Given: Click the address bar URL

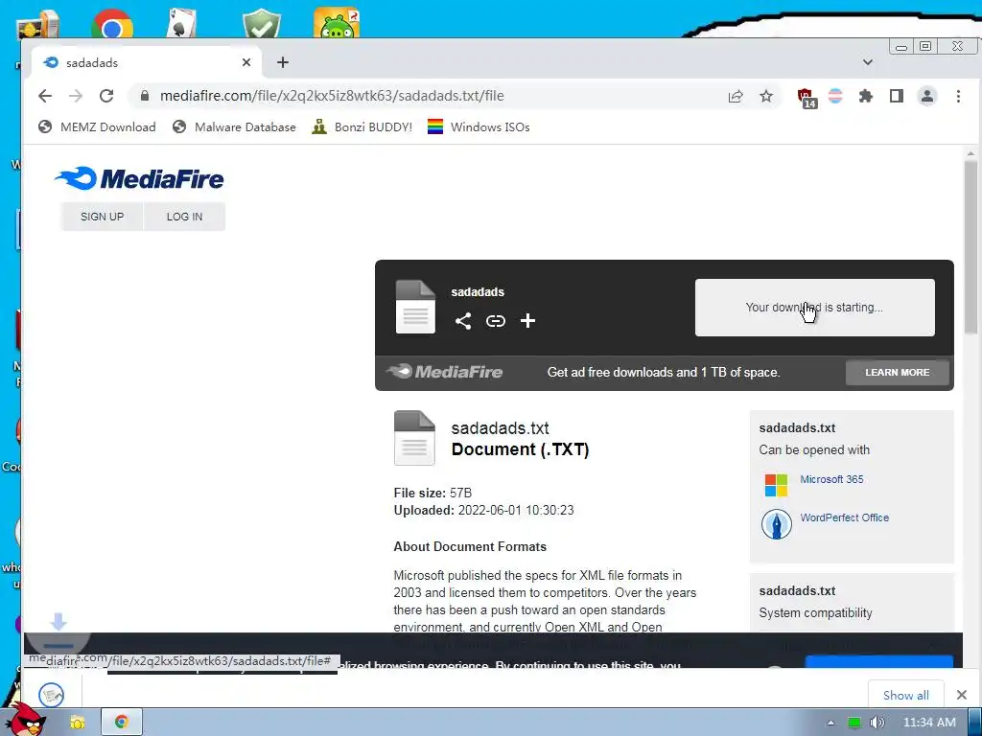Looking at the screenshot, I should (x=332, y=96).
